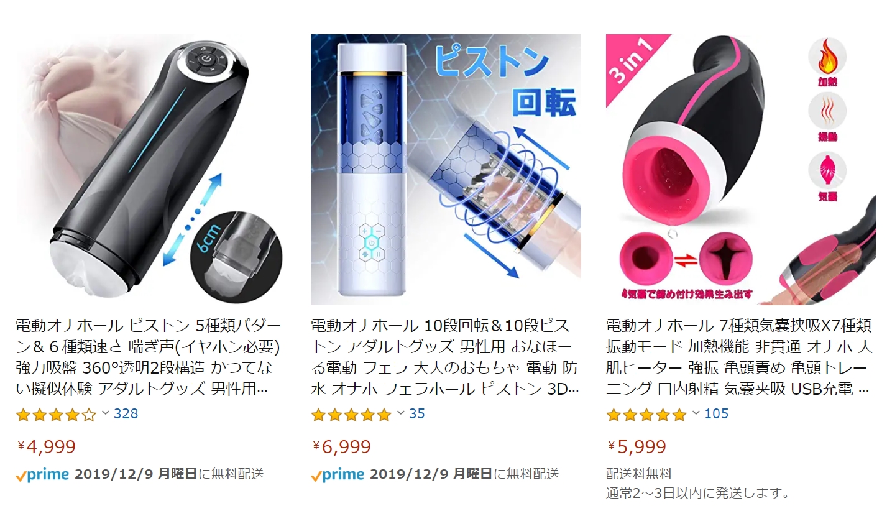Click the Prime badge under the ¥6,999 price
This screenshot has height=506, width=887.
338,475
